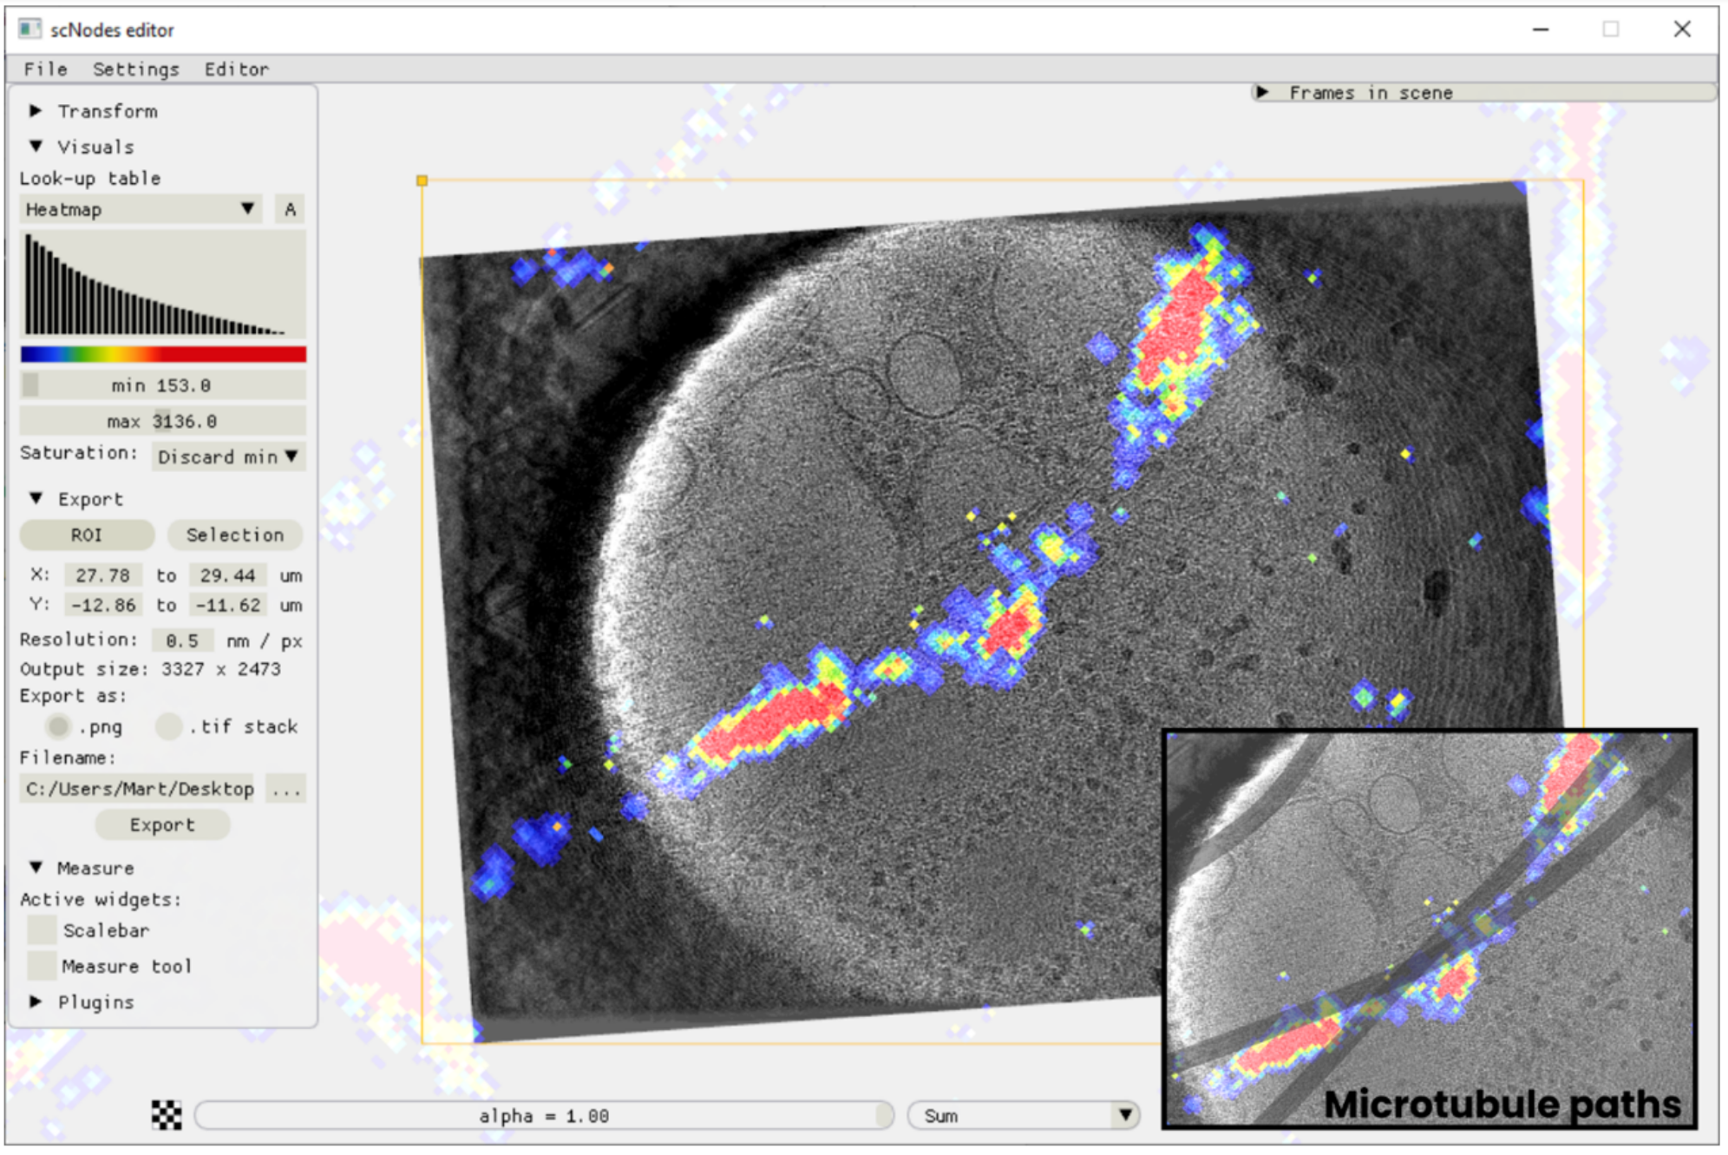The width and height of the screenshot is (1728, 1155).
Task: Expand the Transform section
Action: [x=36, y=111]
